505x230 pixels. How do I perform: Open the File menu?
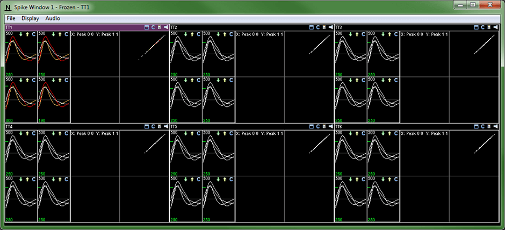11,18
